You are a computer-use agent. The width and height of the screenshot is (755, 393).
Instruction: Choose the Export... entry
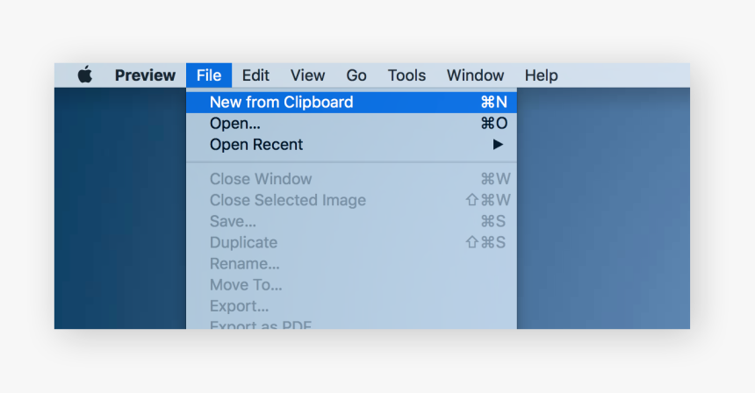coord(351,306)
